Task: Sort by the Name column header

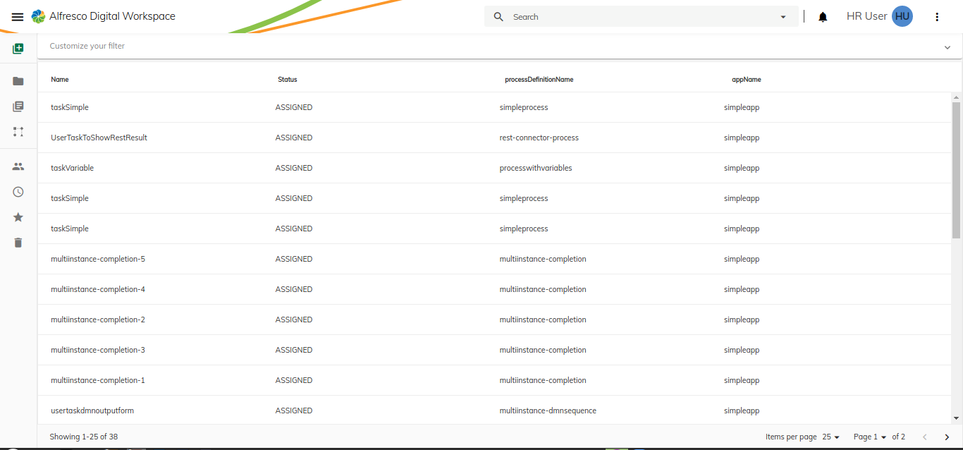Action: click(60, 80)
